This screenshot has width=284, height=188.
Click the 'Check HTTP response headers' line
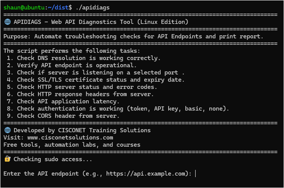[x=85, y=94]
